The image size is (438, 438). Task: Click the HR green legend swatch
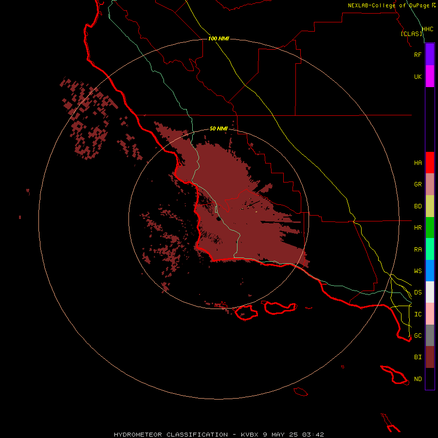[430, 228]
